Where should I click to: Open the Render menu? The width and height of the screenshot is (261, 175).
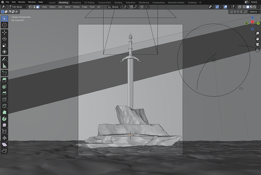pyautogui.click(x=22, y=2)
